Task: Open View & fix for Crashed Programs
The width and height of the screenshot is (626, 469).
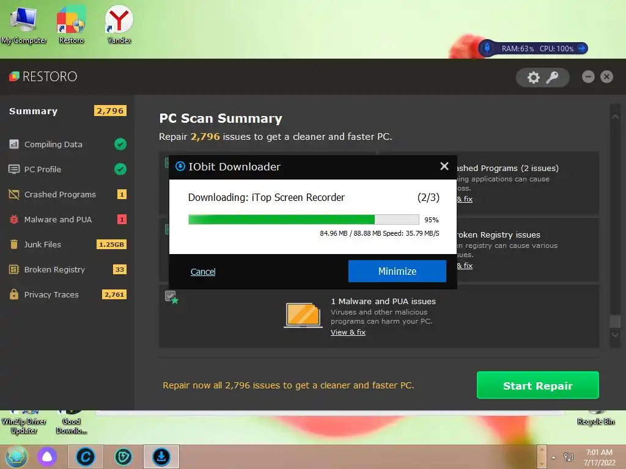Action: [x=465, y=199]
